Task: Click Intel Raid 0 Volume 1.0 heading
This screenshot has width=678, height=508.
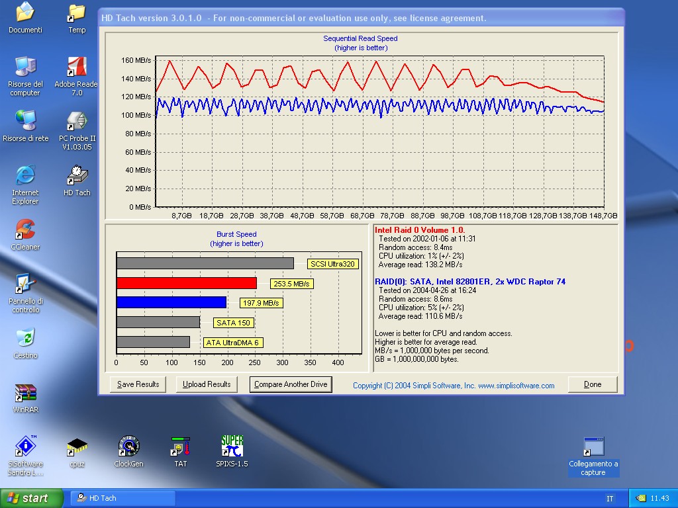Action: tap(420, 230)
